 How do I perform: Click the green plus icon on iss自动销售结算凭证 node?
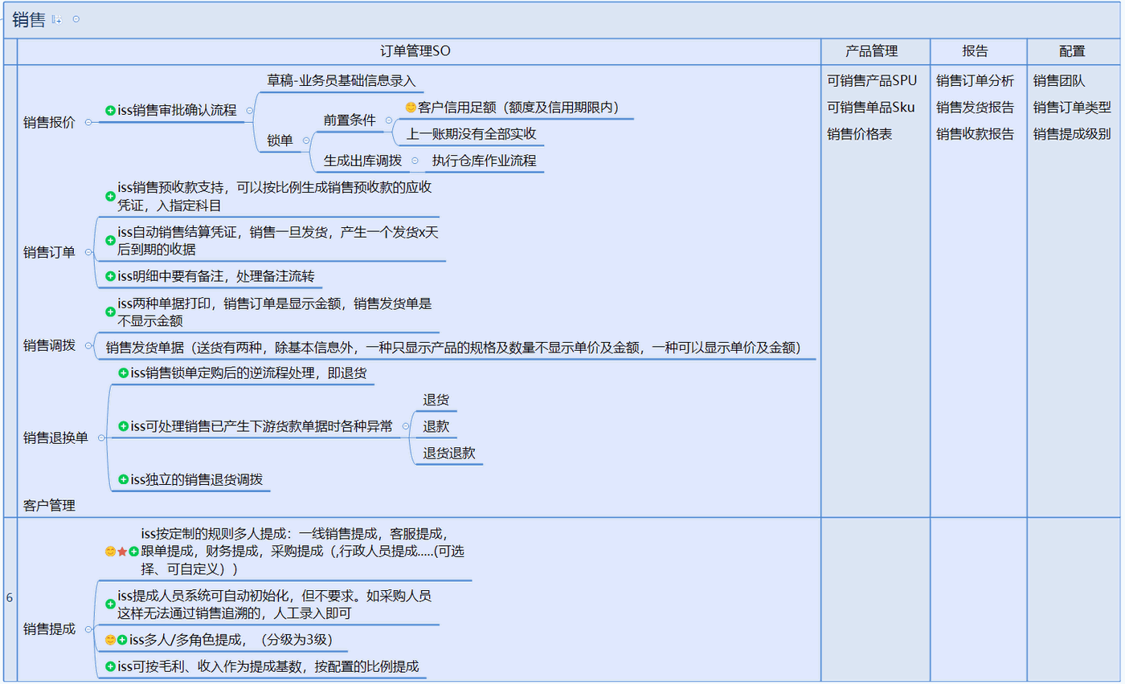pyautogui.click(x=109, y=240)
